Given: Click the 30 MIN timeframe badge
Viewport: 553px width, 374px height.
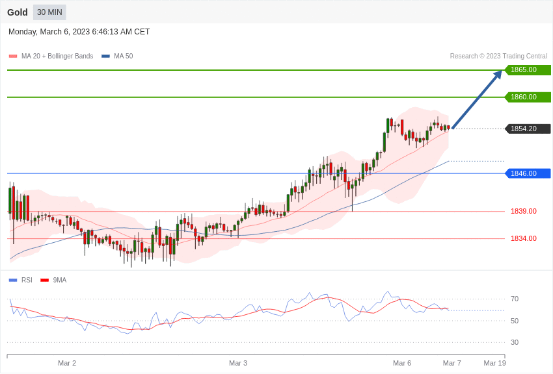Looking at the screenshot, I should (49, 12).
